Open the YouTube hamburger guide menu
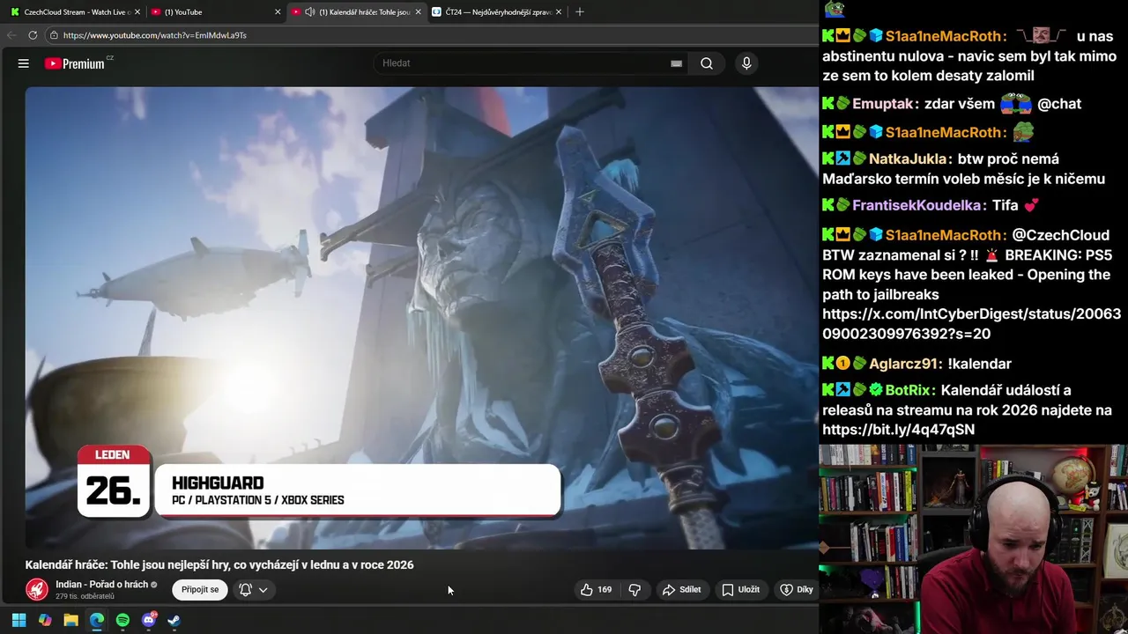Image resolution: width=1128 pixels, height=634 pixels. [x=24, y=63]
